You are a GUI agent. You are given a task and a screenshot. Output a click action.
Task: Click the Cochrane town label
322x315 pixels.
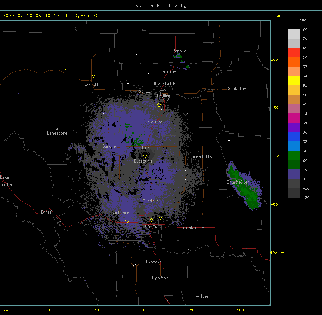120,212
